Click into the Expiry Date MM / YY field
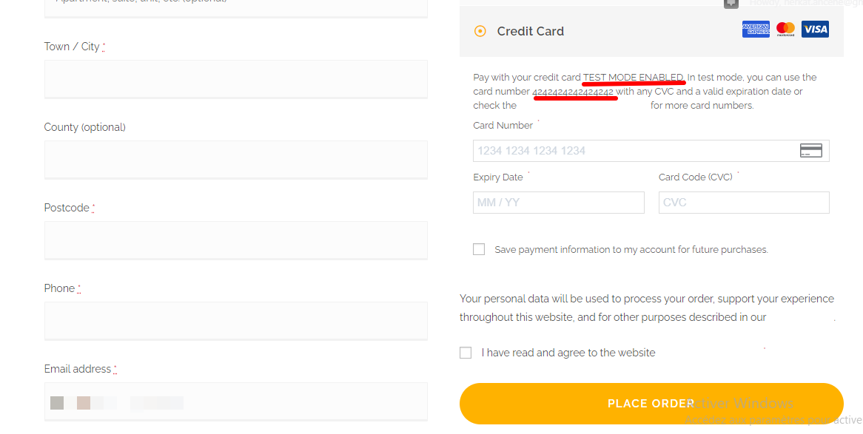Image resolution: width=863 pixels, height=434 pixels. [x=558, y=203]
